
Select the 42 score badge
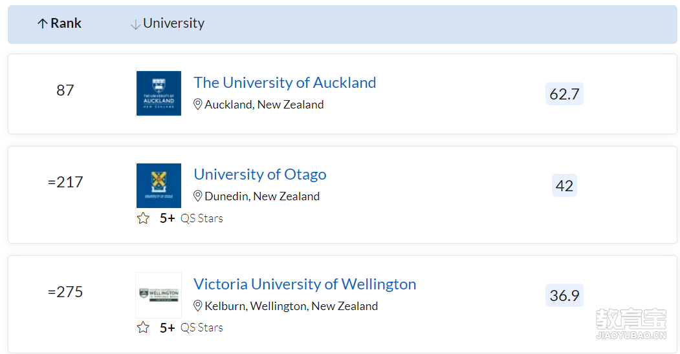pyautogui.click(x=564, y=185)
